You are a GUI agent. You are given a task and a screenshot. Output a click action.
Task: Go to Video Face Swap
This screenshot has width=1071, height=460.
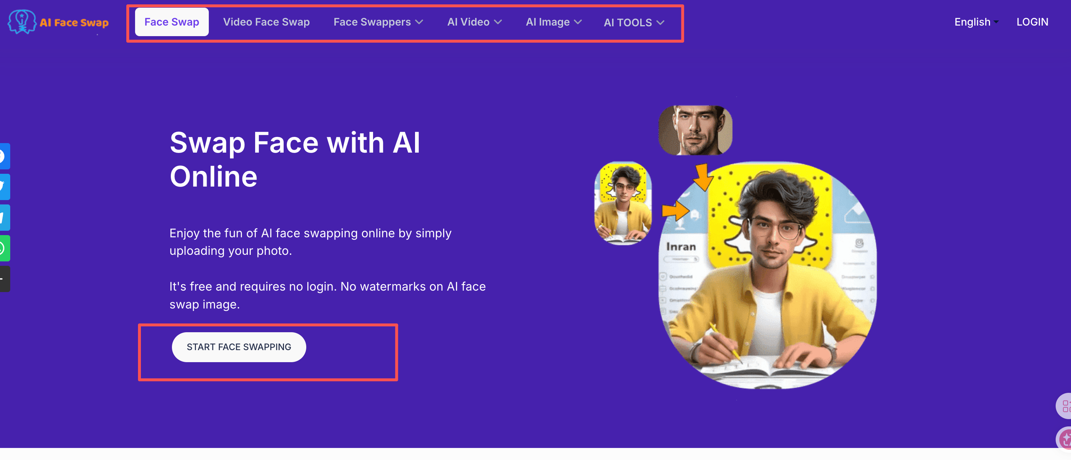point(266,22)
